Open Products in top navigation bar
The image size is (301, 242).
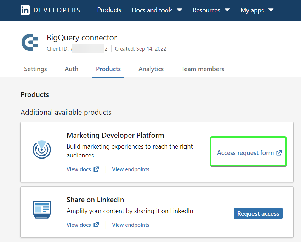coord(109,10)
